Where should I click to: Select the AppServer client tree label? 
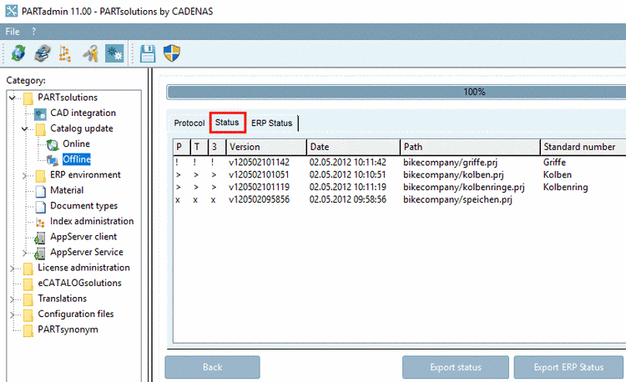83,237
